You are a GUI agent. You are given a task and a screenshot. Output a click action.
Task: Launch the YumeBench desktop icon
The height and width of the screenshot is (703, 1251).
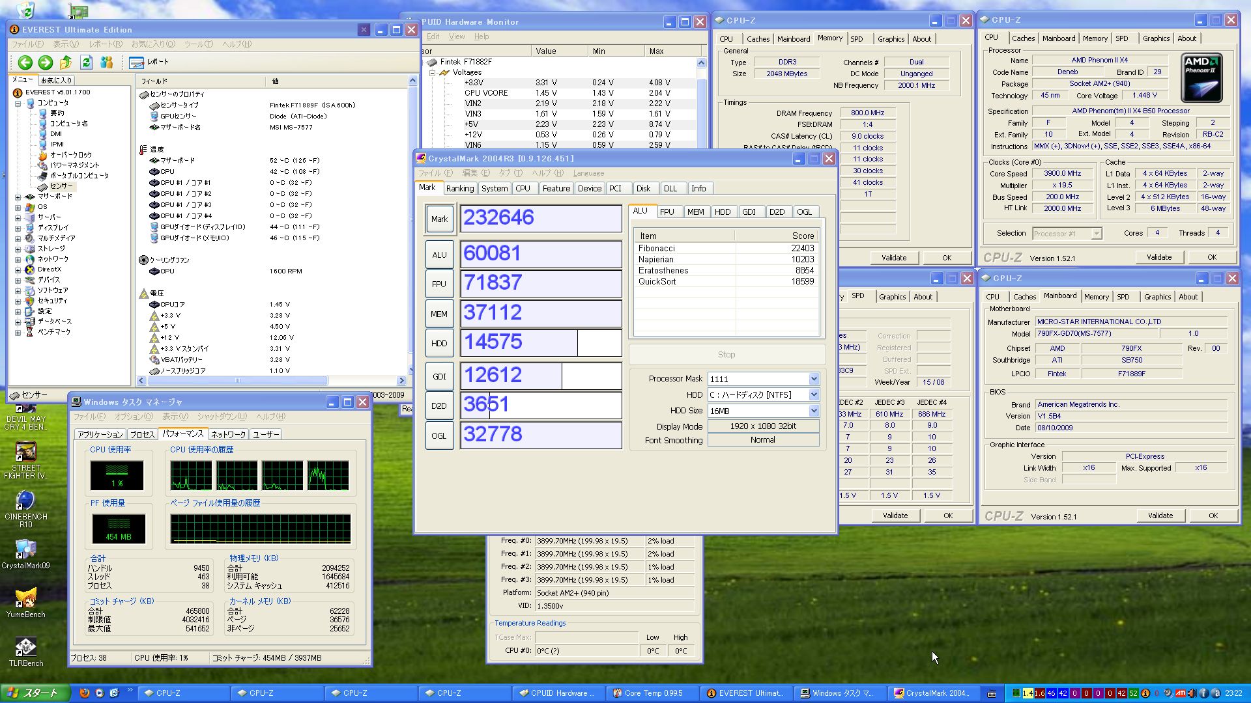[x=25, y=599]
